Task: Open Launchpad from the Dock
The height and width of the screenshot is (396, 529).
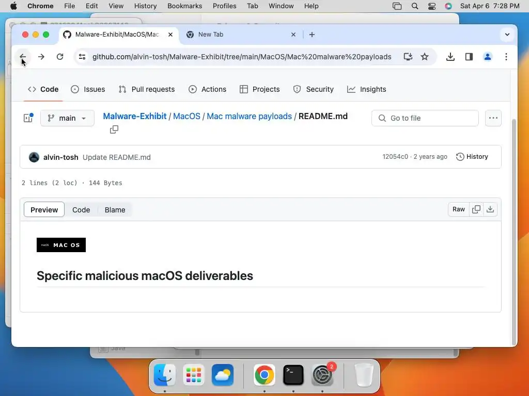Action: point(194,375)
